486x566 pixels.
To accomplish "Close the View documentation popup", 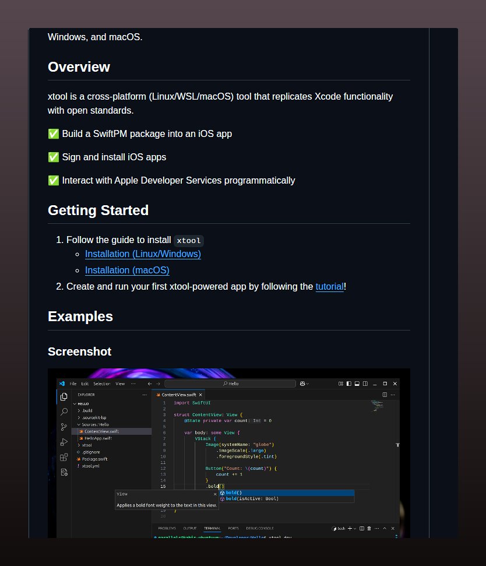I will (x=215, y=494).
